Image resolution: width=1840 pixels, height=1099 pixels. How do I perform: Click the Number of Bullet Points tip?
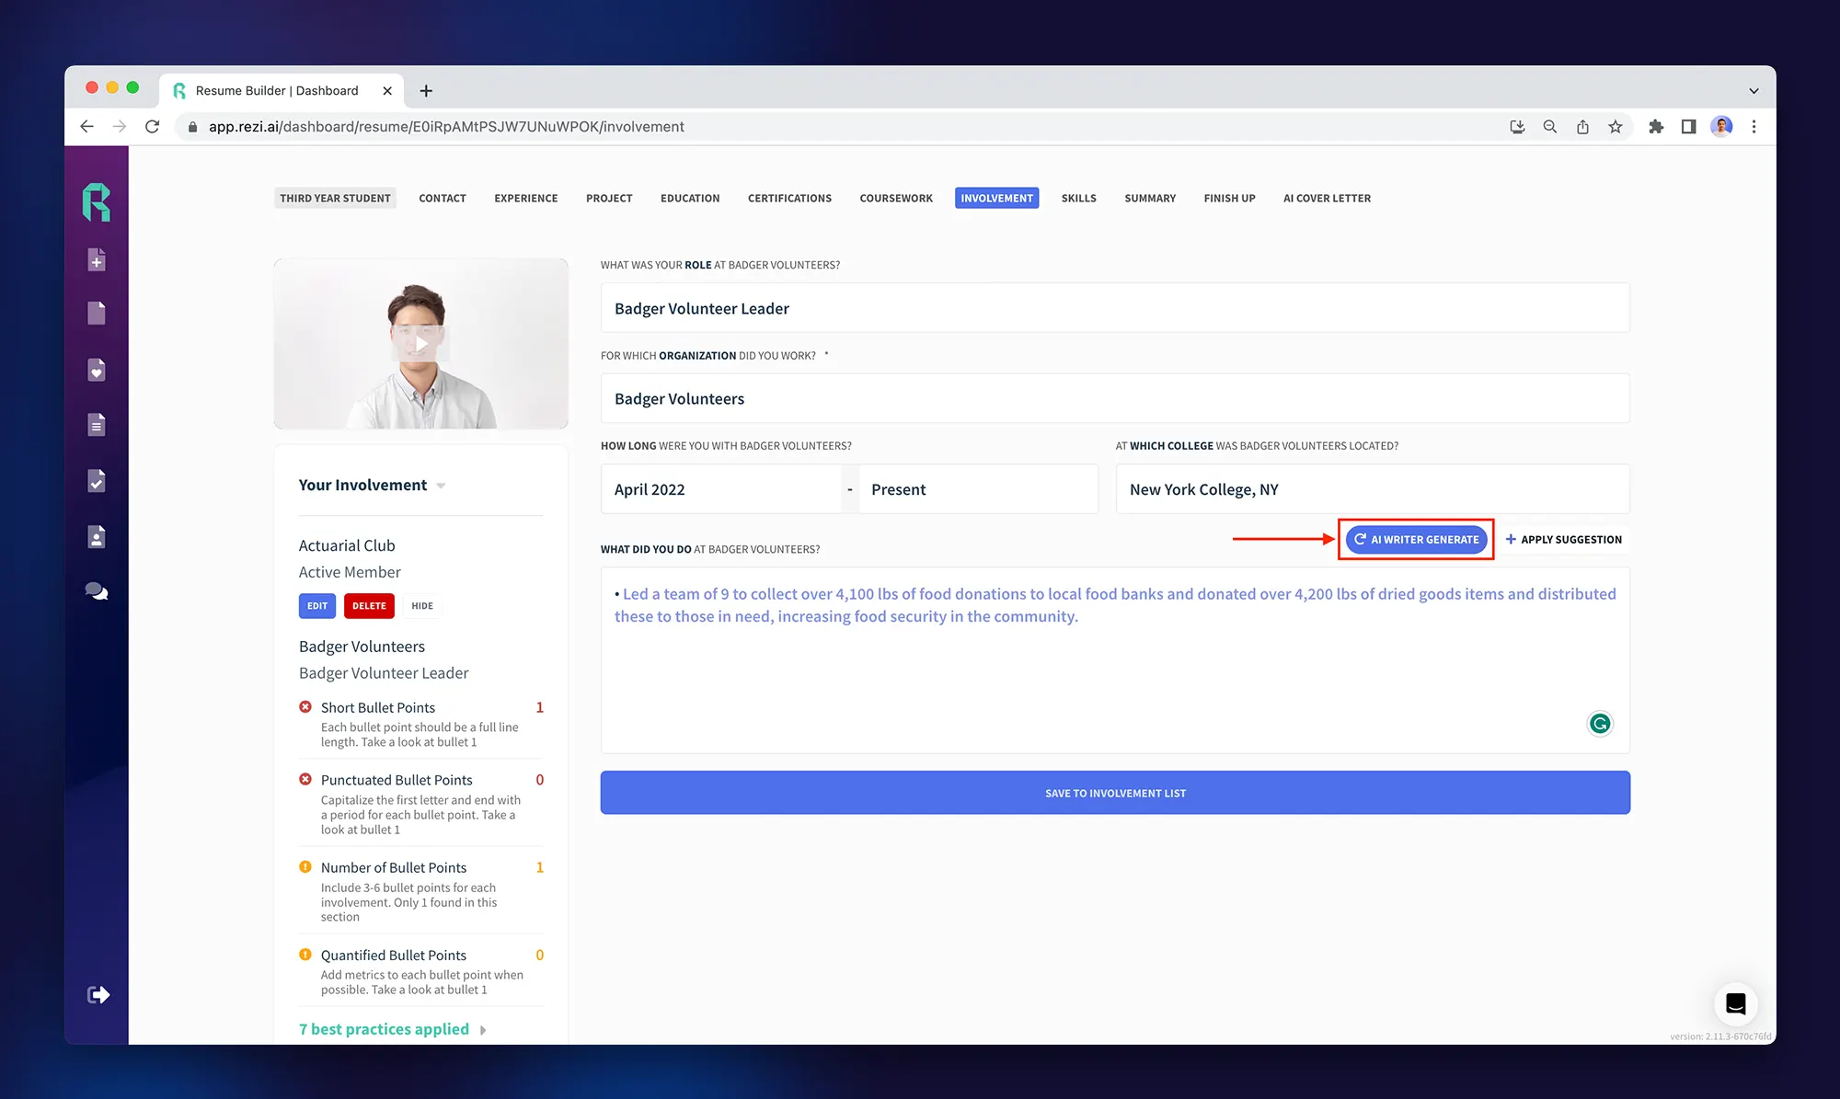point(421,891)
